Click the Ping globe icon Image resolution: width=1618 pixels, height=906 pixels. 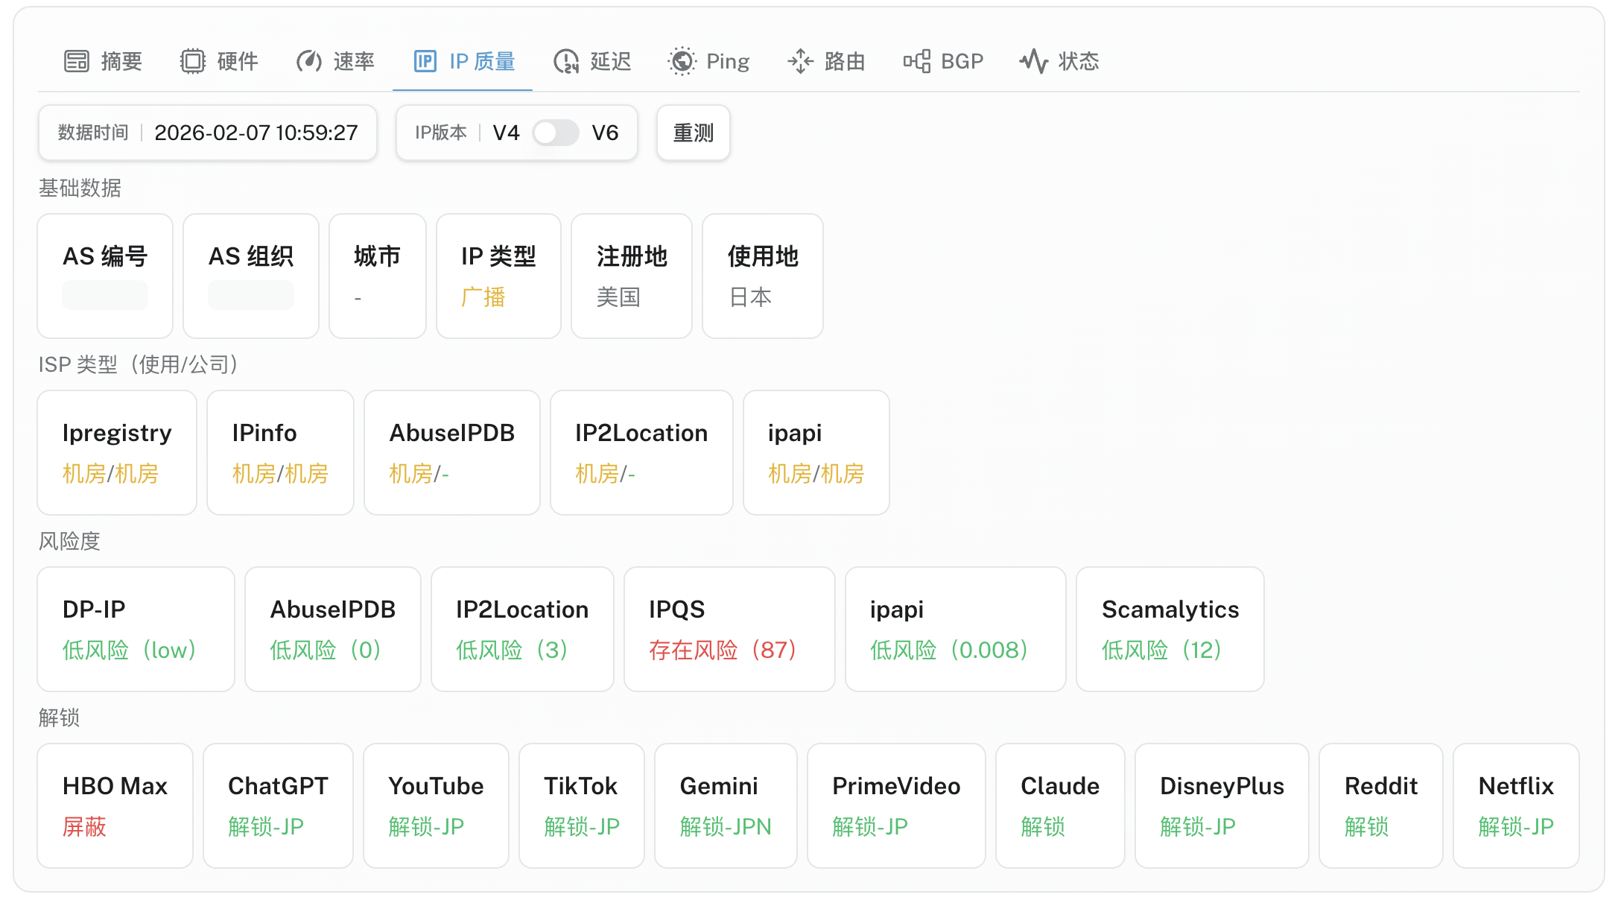(x=682, y=61)
